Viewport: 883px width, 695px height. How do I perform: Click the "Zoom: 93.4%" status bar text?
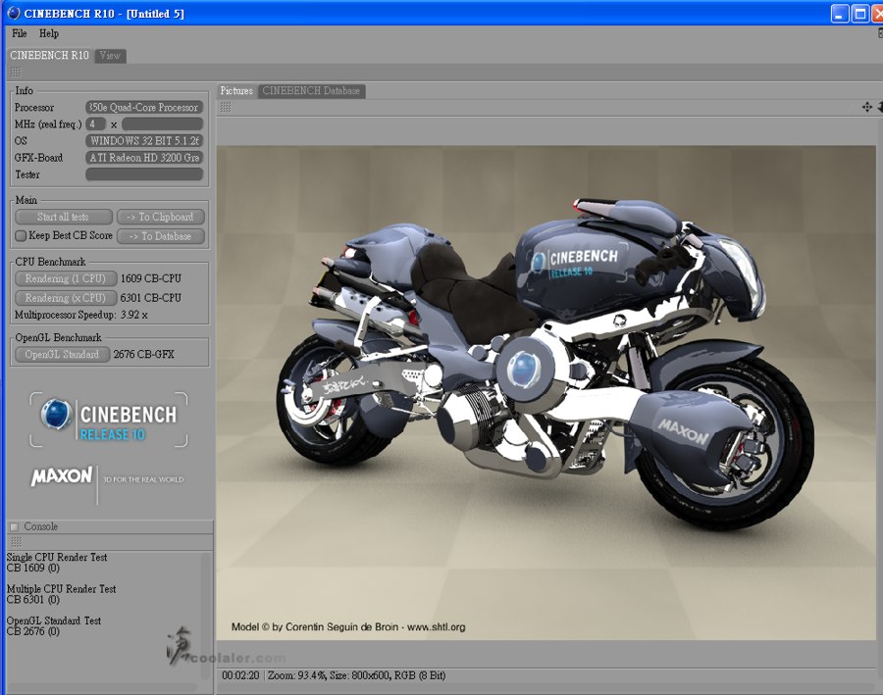click(x=296, y=675)
